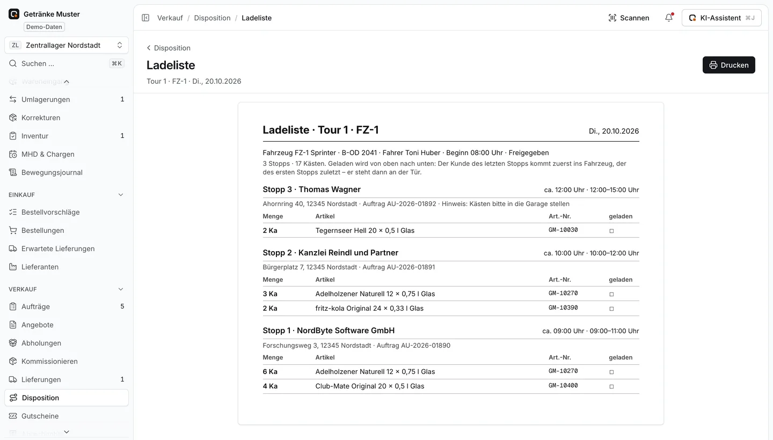Click the 'Stopp 1 · NordByte Software GmbH' heading
773x440 pixels.
pyautogui.click(x=329, y=331)
